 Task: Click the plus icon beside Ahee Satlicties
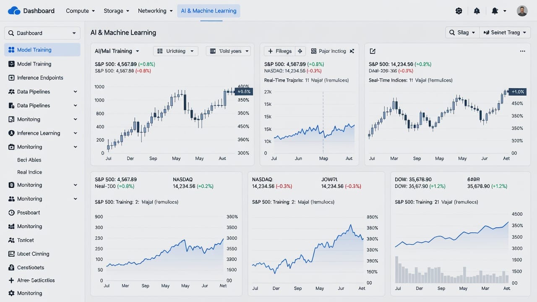point(11,280)
